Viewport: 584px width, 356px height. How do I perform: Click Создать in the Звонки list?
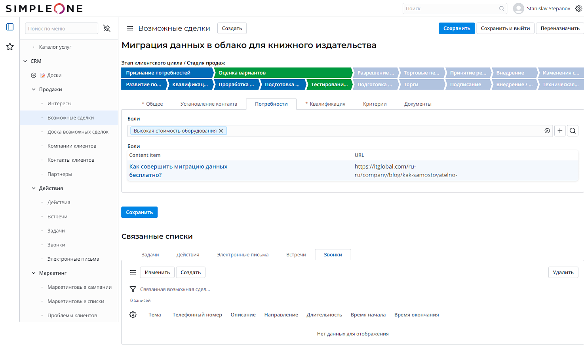(191, 272)
